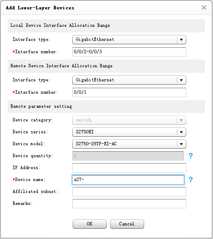Click the help icon beside Device name
The image size is (213, 239).
(x=190, y=179)
